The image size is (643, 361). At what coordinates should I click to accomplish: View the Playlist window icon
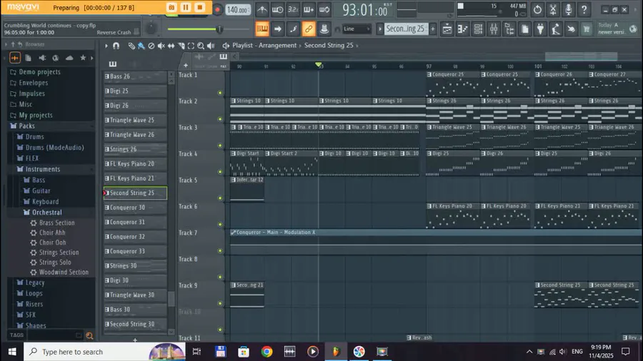coord(447,29)
